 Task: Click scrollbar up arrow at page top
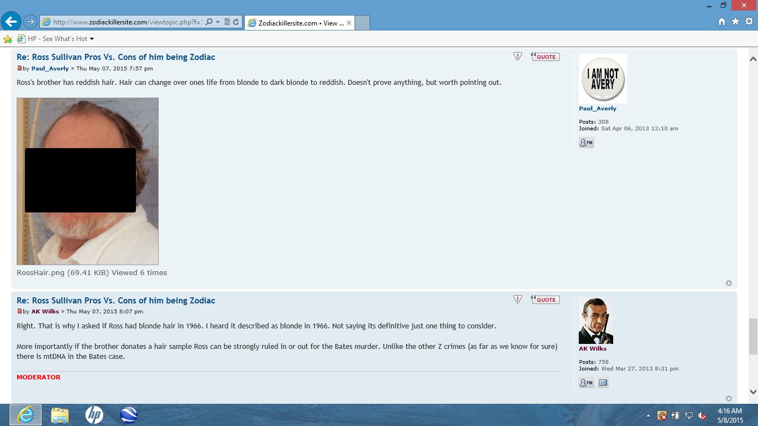(753, 59)
